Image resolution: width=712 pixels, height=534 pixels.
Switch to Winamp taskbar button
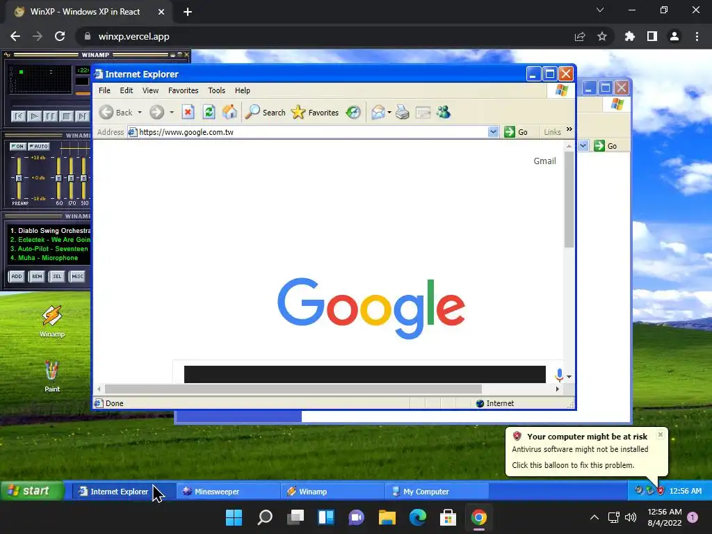coord(332,492)
